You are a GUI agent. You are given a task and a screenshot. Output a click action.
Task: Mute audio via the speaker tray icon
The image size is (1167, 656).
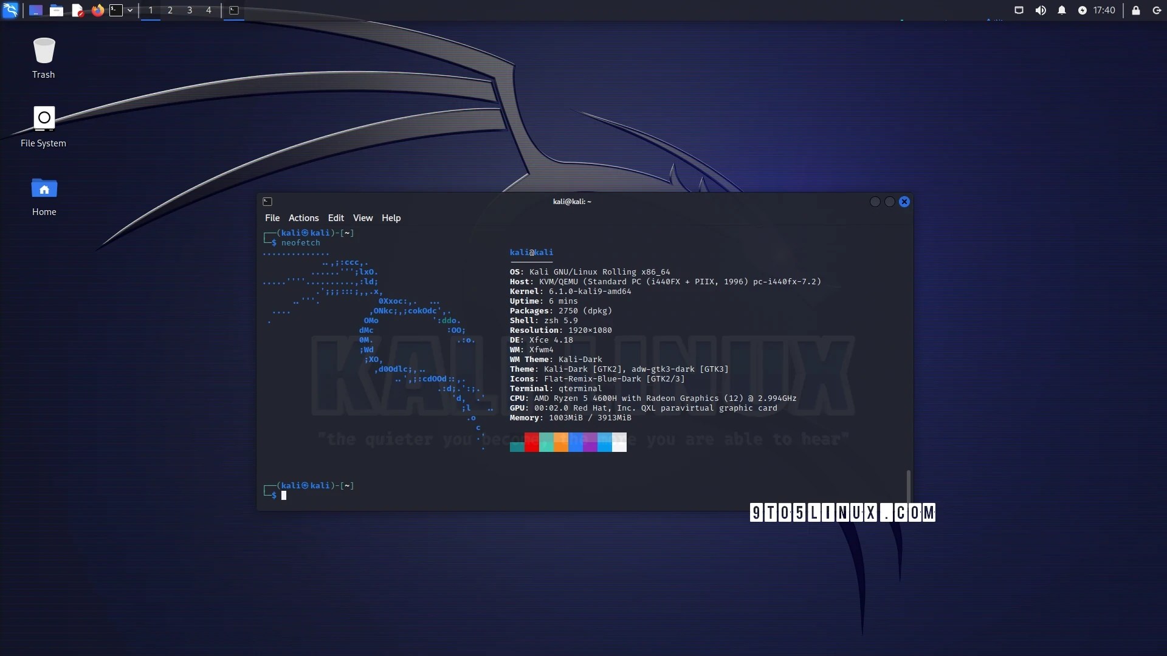[1041, 10]
